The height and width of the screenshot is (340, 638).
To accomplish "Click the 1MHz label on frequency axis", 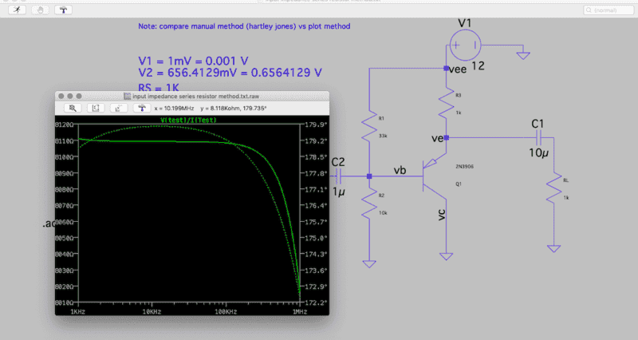I will [x=300, y=312].
